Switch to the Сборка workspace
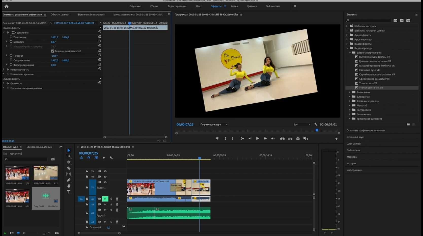Image resolution: width=423 pixels, height=236 pixels. tap(154, 6)
